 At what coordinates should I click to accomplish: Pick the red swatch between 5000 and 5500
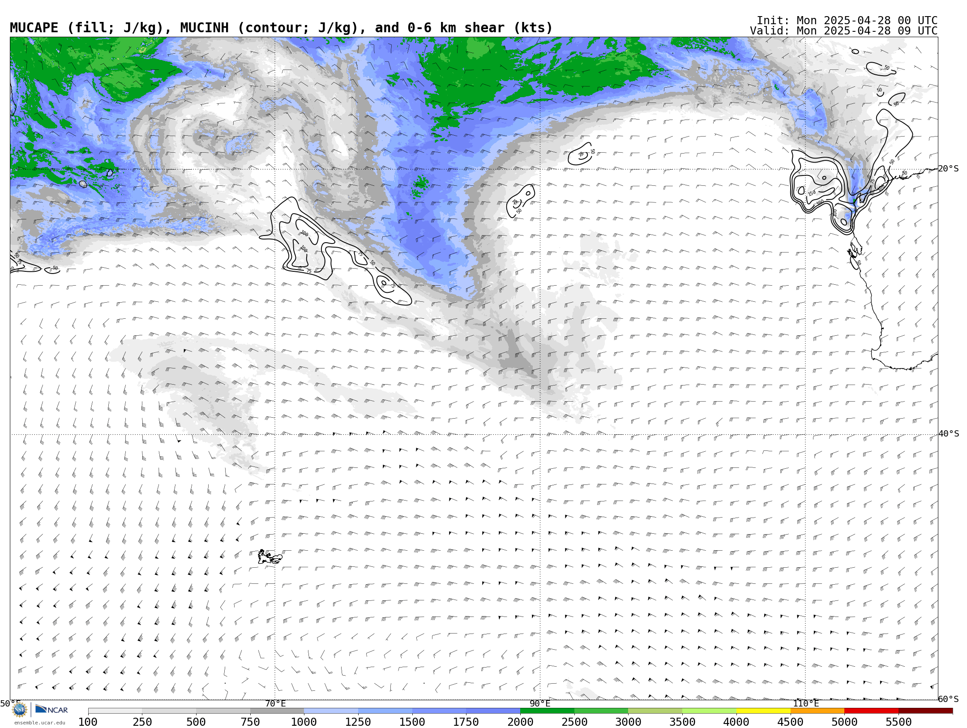point(871,711)
